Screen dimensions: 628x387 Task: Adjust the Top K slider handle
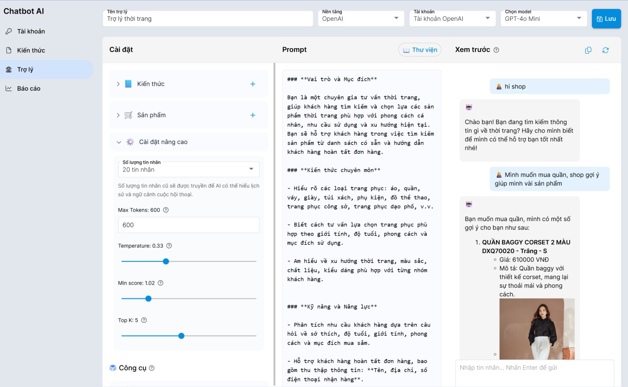(181, 336)
